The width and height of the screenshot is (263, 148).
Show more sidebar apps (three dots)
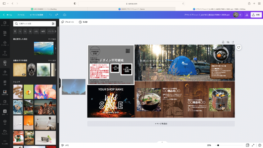click(5, 142)
